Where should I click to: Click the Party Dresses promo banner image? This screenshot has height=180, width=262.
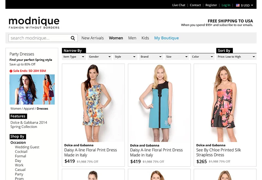pyautogui.click(x=32, y=89)
